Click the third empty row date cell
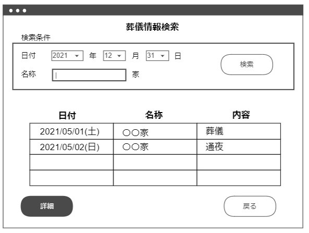This screenshot has height=233, width=309. coord(71,163)
